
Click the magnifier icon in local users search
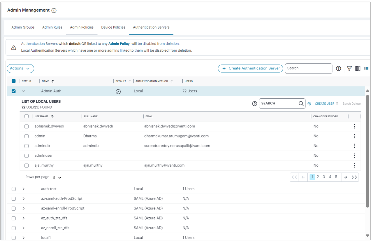pos(301,104)
